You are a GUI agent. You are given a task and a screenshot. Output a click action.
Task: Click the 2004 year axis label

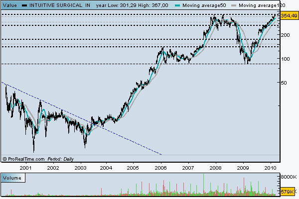(x=106, y=168)
